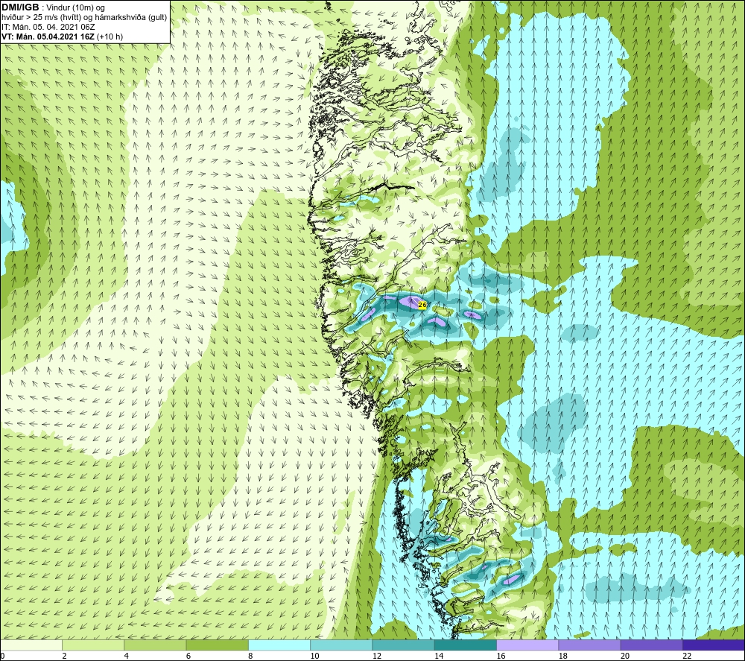Viewport: 745px width, 661px height.
Task: Click the 'DMI/IGB' title text
Action: (x=20, y=7)
